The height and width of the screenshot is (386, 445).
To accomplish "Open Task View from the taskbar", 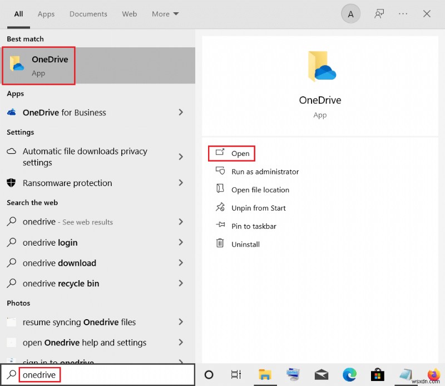I will (236, 375).
